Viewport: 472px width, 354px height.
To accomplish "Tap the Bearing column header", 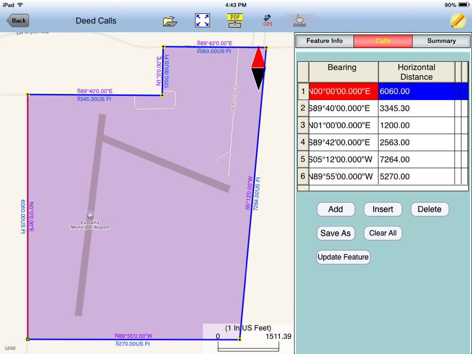I will (344, 72).
